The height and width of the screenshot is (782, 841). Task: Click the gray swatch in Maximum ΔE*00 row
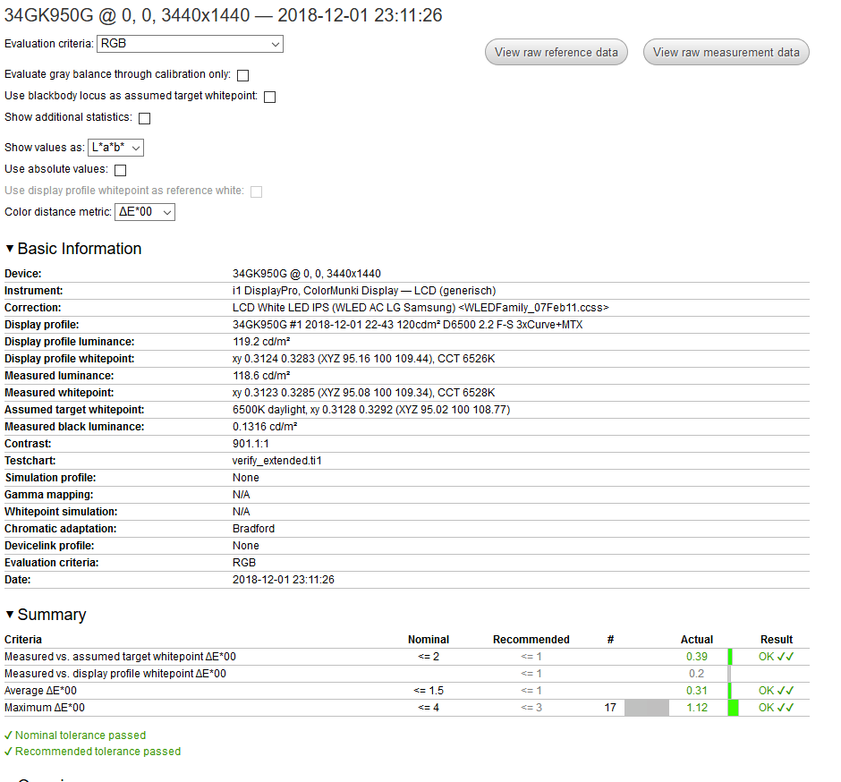646,708
